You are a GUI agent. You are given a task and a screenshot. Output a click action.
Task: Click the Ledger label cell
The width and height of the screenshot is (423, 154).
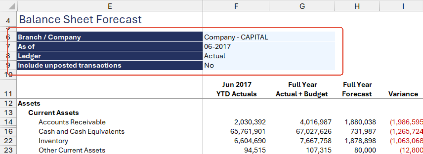(110, 56)
